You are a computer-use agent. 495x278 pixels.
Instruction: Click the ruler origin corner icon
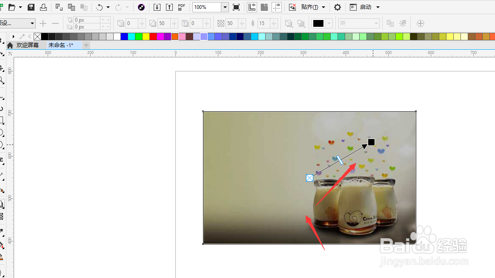[x=10, y=54]
